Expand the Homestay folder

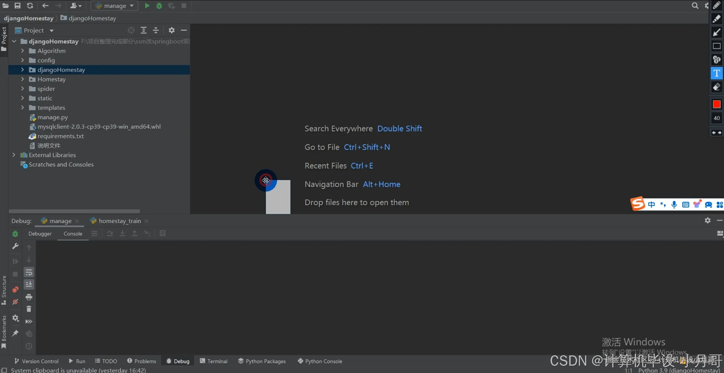point(22,79)
